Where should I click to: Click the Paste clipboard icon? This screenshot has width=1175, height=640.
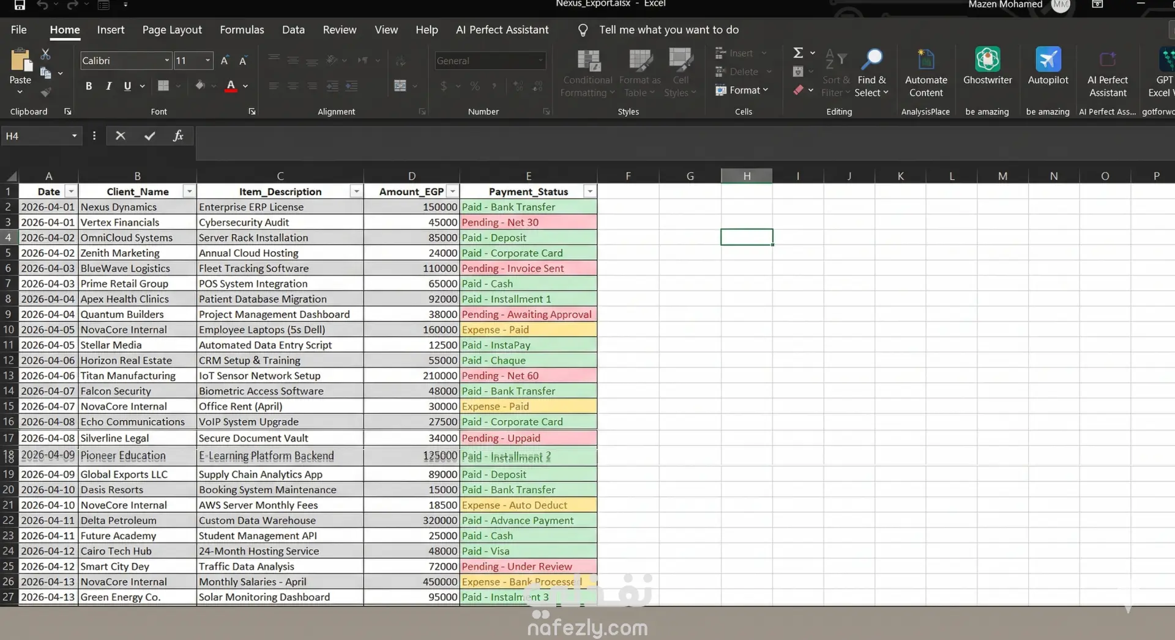point(20,60)
